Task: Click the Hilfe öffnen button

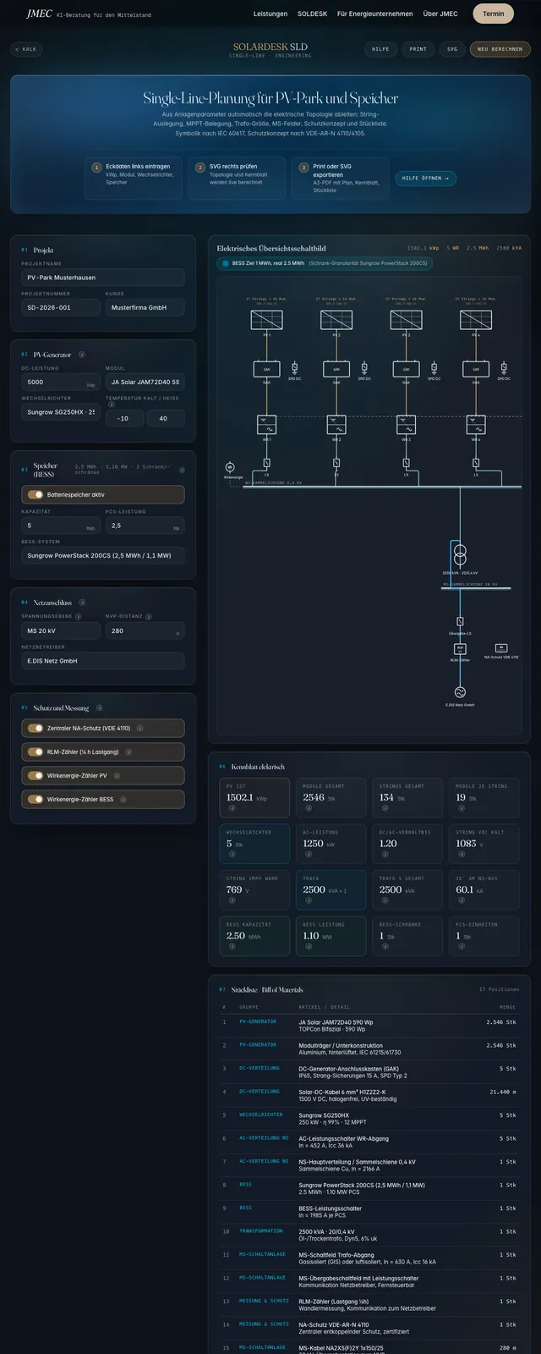Action: click(426, 179)
